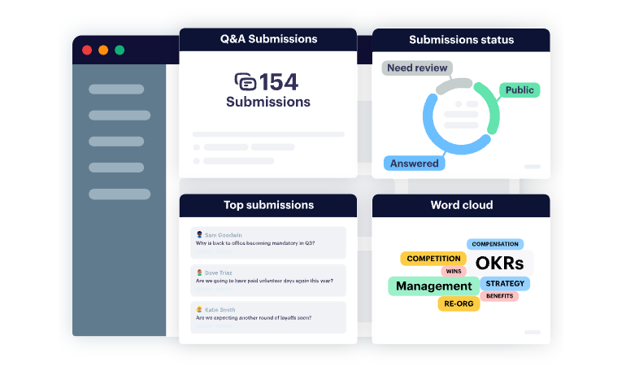Open the Top submissions card header
Viewport: 626px width, 371px height.
[268, 205]
